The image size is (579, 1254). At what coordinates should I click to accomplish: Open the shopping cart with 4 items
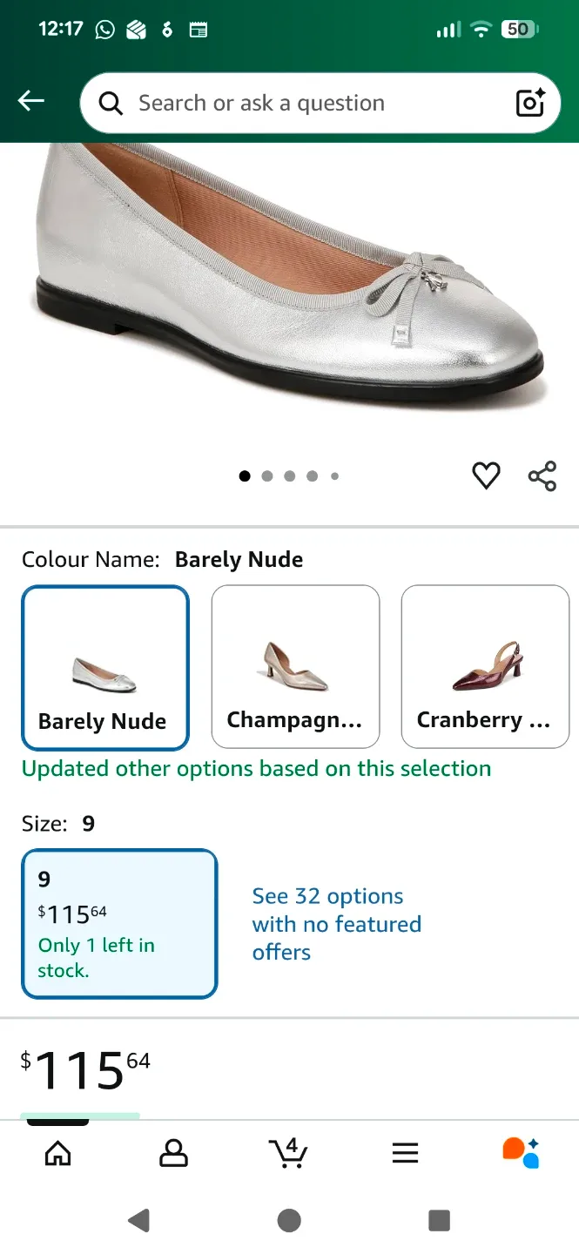pos(288,1151)
